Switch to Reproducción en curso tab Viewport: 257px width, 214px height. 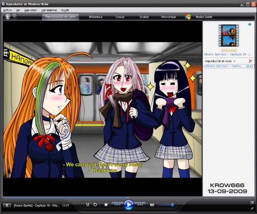(x=61, y=17)
